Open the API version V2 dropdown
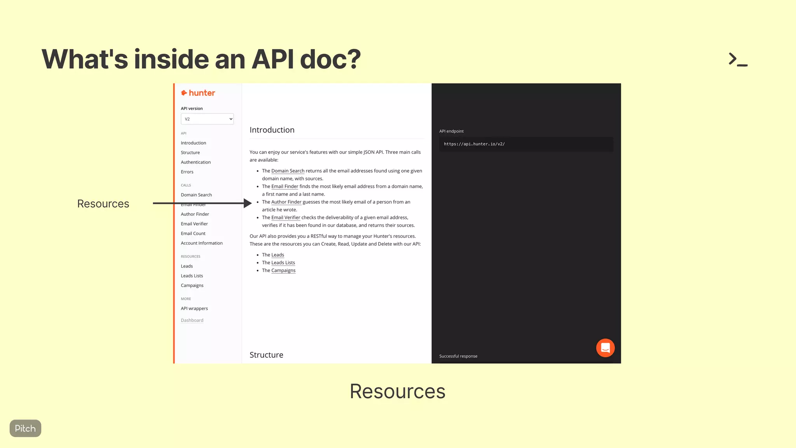The height and width of the screenshot is (448, 796). coord(207,119)
